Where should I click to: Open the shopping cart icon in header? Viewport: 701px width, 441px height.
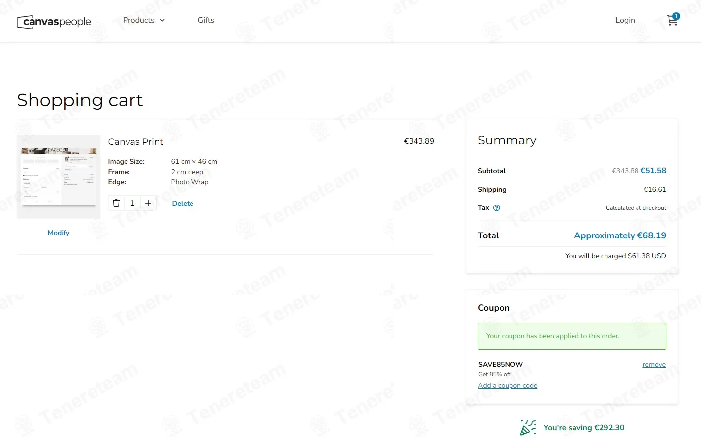tap(672, 20)
